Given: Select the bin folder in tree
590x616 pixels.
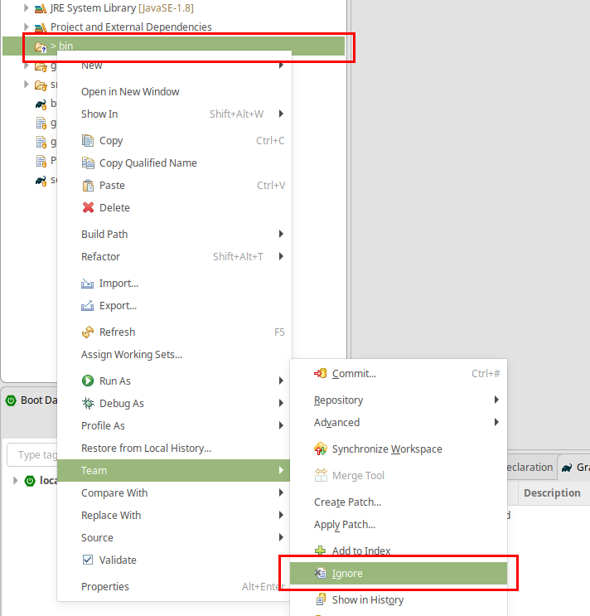Looking at the screenshot, I should [x=65, y=46].
